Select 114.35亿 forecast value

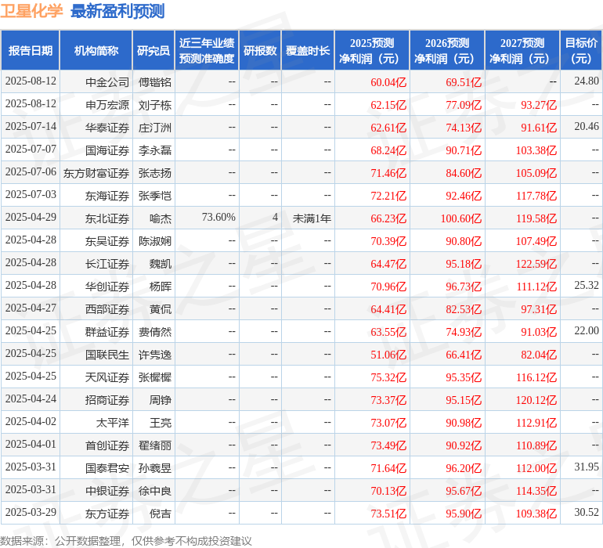coord(536,490)
